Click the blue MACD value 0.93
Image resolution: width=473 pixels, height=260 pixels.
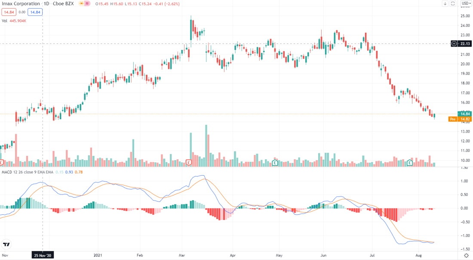point(69,172)
